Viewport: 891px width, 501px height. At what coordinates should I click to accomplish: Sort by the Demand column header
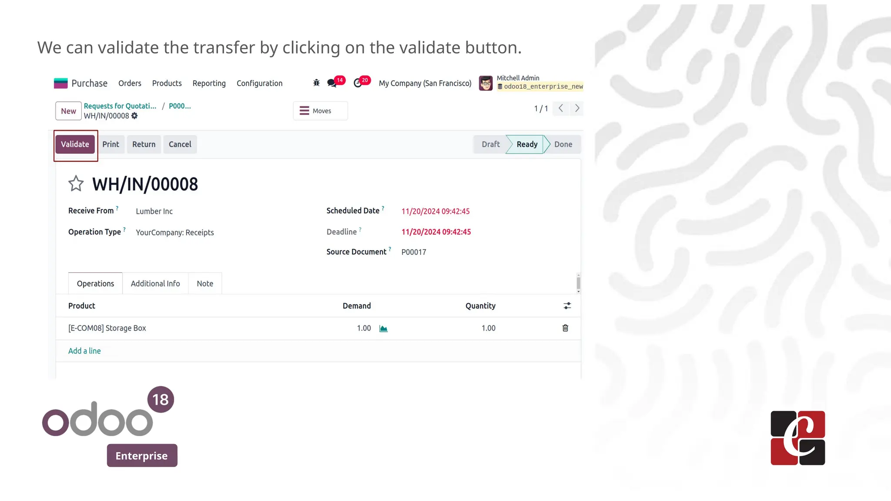tap(357, 306)
